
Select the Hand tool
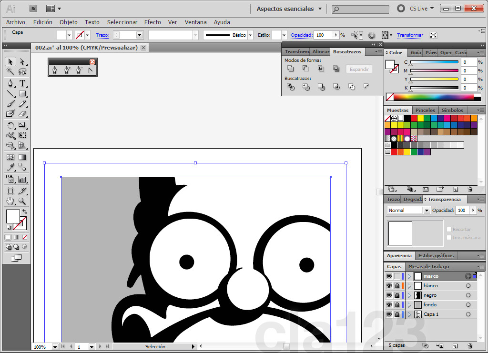click(x=10, y=201)
